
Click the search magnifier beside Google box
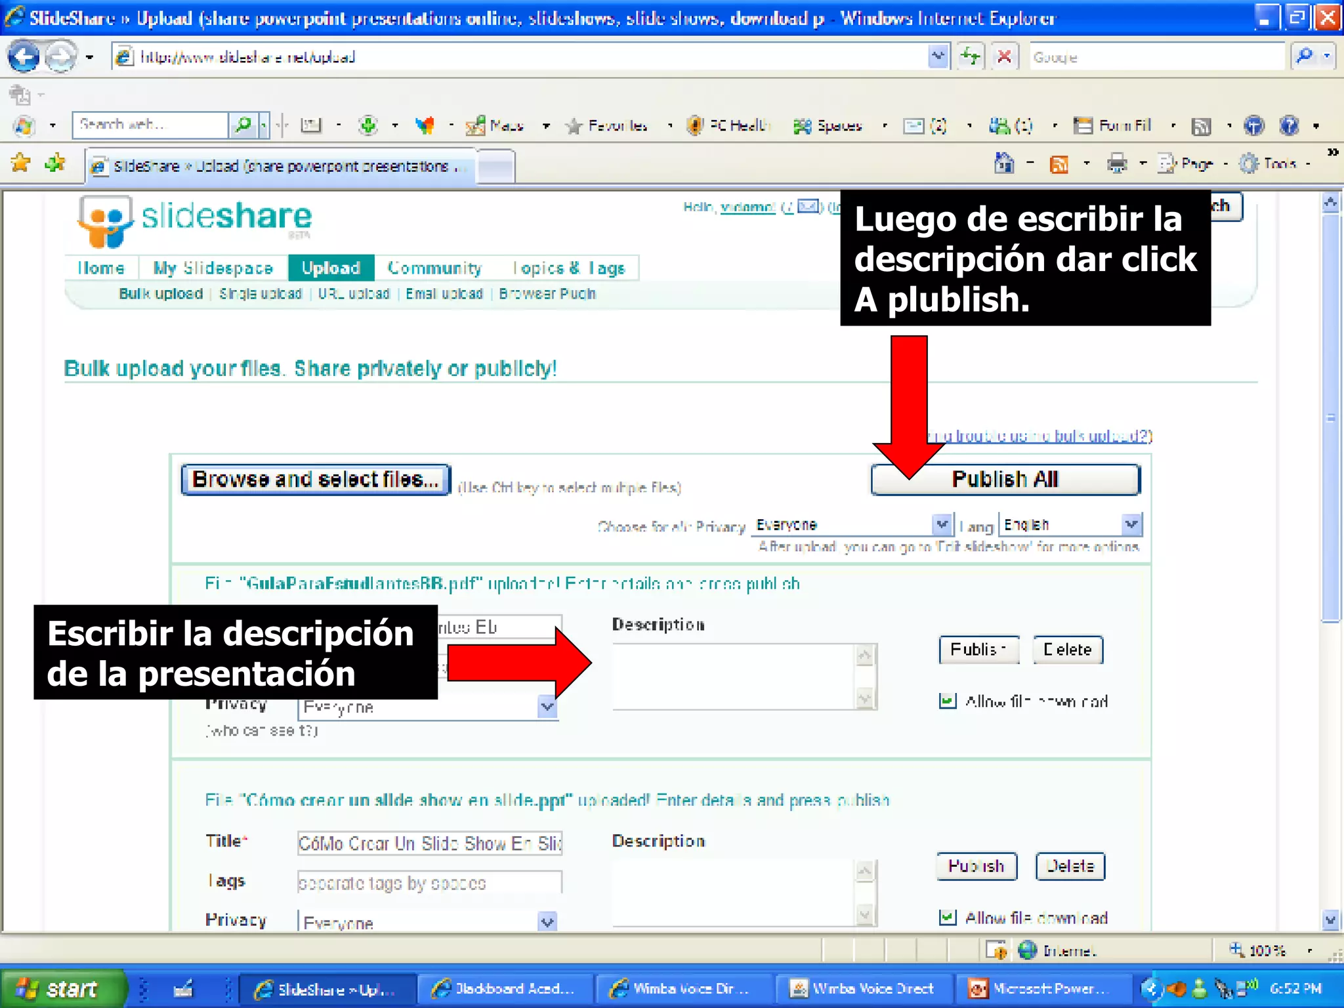(x=1305, y=56)
